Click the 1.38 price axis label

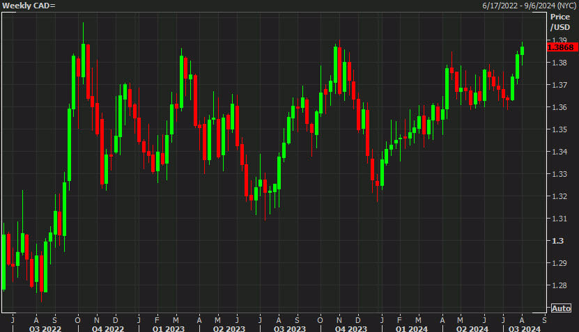click(559, 63)
